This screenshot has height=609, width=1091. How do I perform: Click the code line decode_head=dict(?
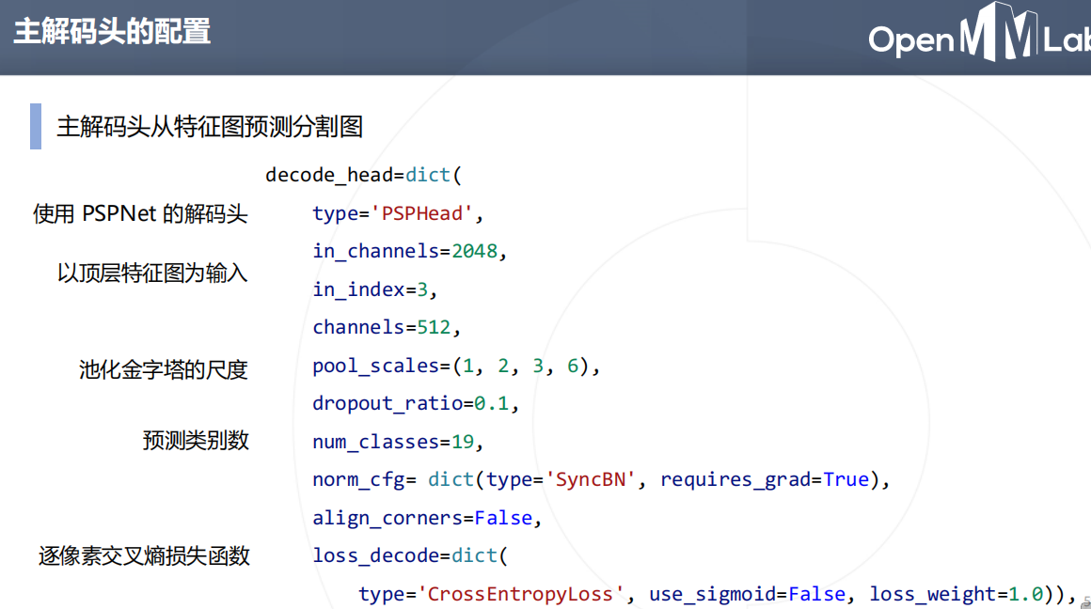(363, 175)
